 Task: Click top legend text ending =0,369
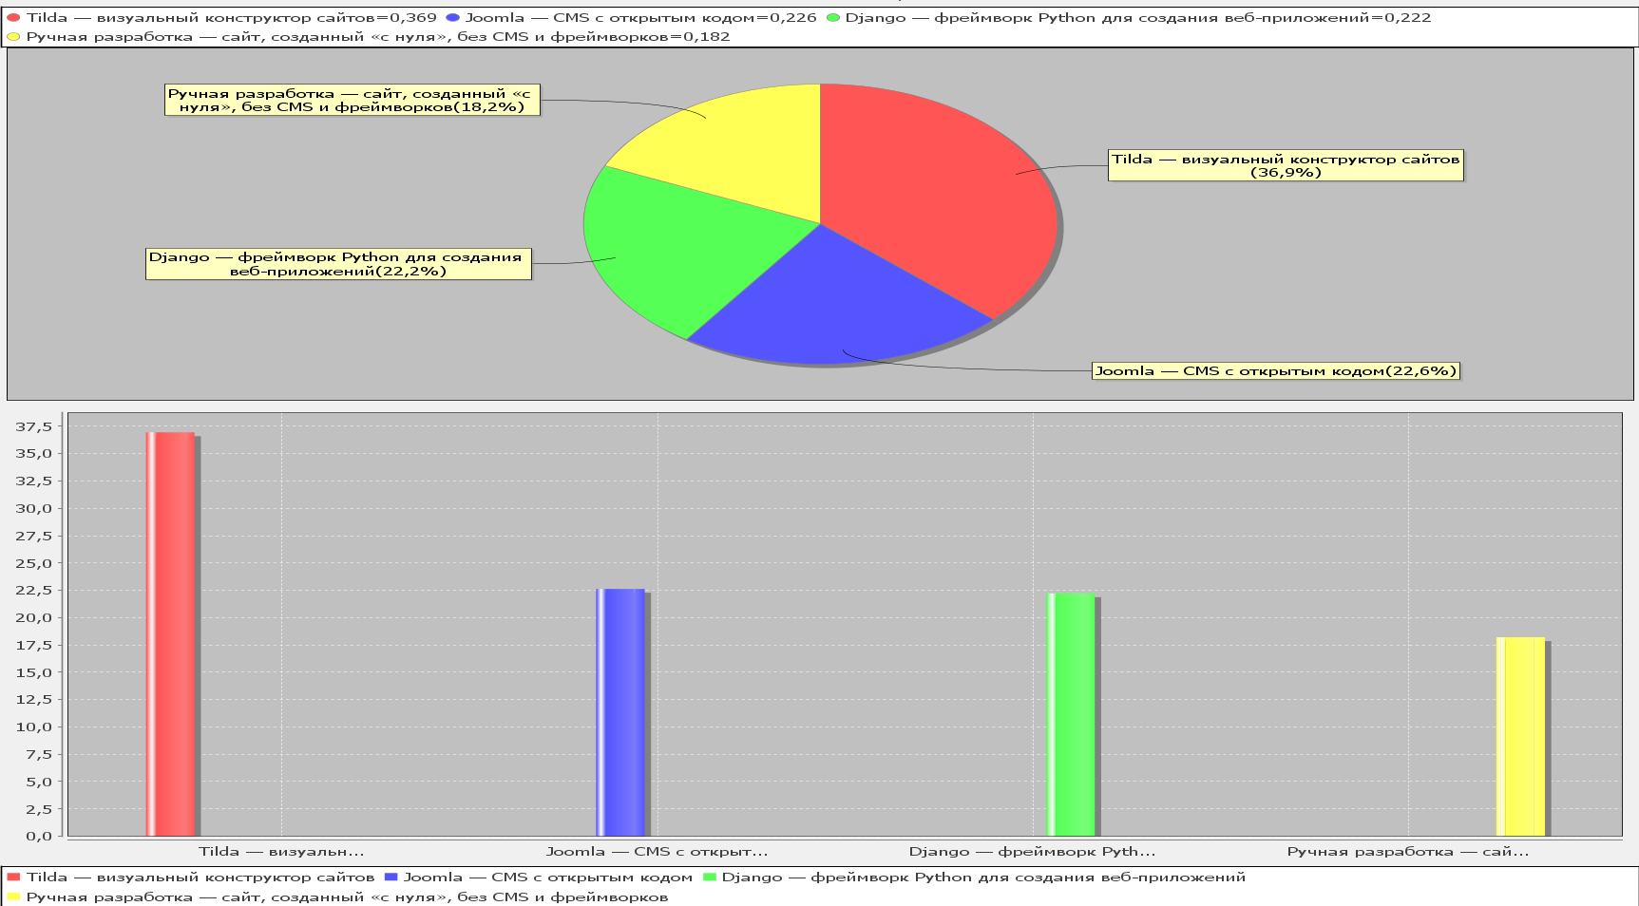232,18
